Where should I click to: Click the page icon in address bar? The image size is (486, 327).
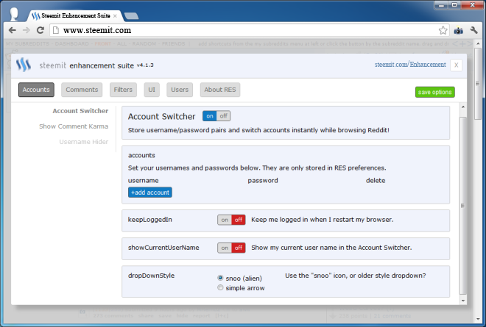[x=56, y=30]
